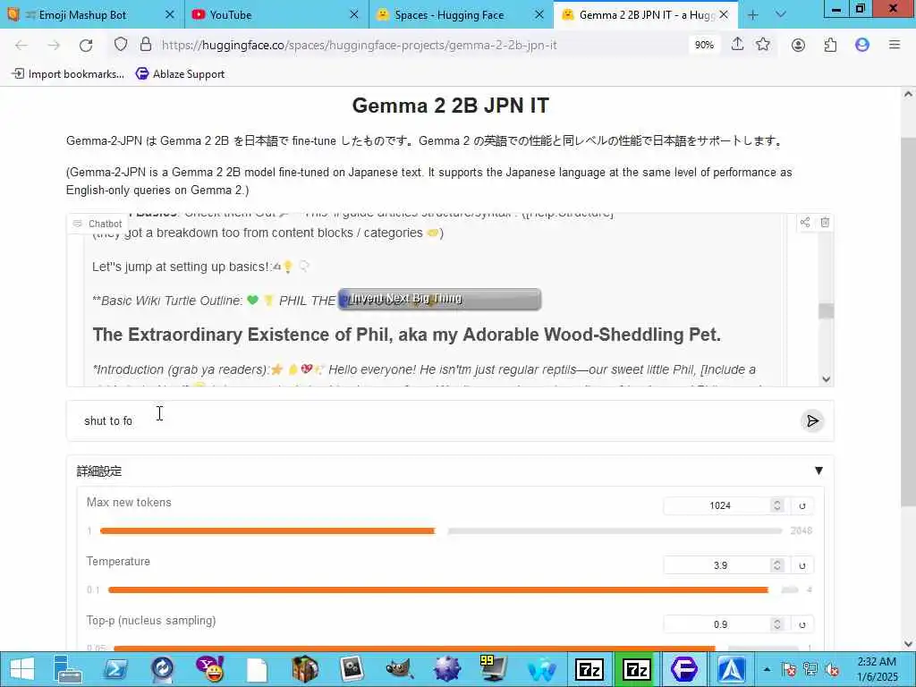
Task: Adjust the Max new tokens slider
Action: [441, 531]
